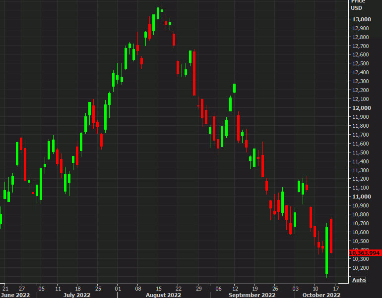The image size is (382, 298).
Task: Click the 11,300 price axis label
Action: pyautogui.click(x=361, y=170)
